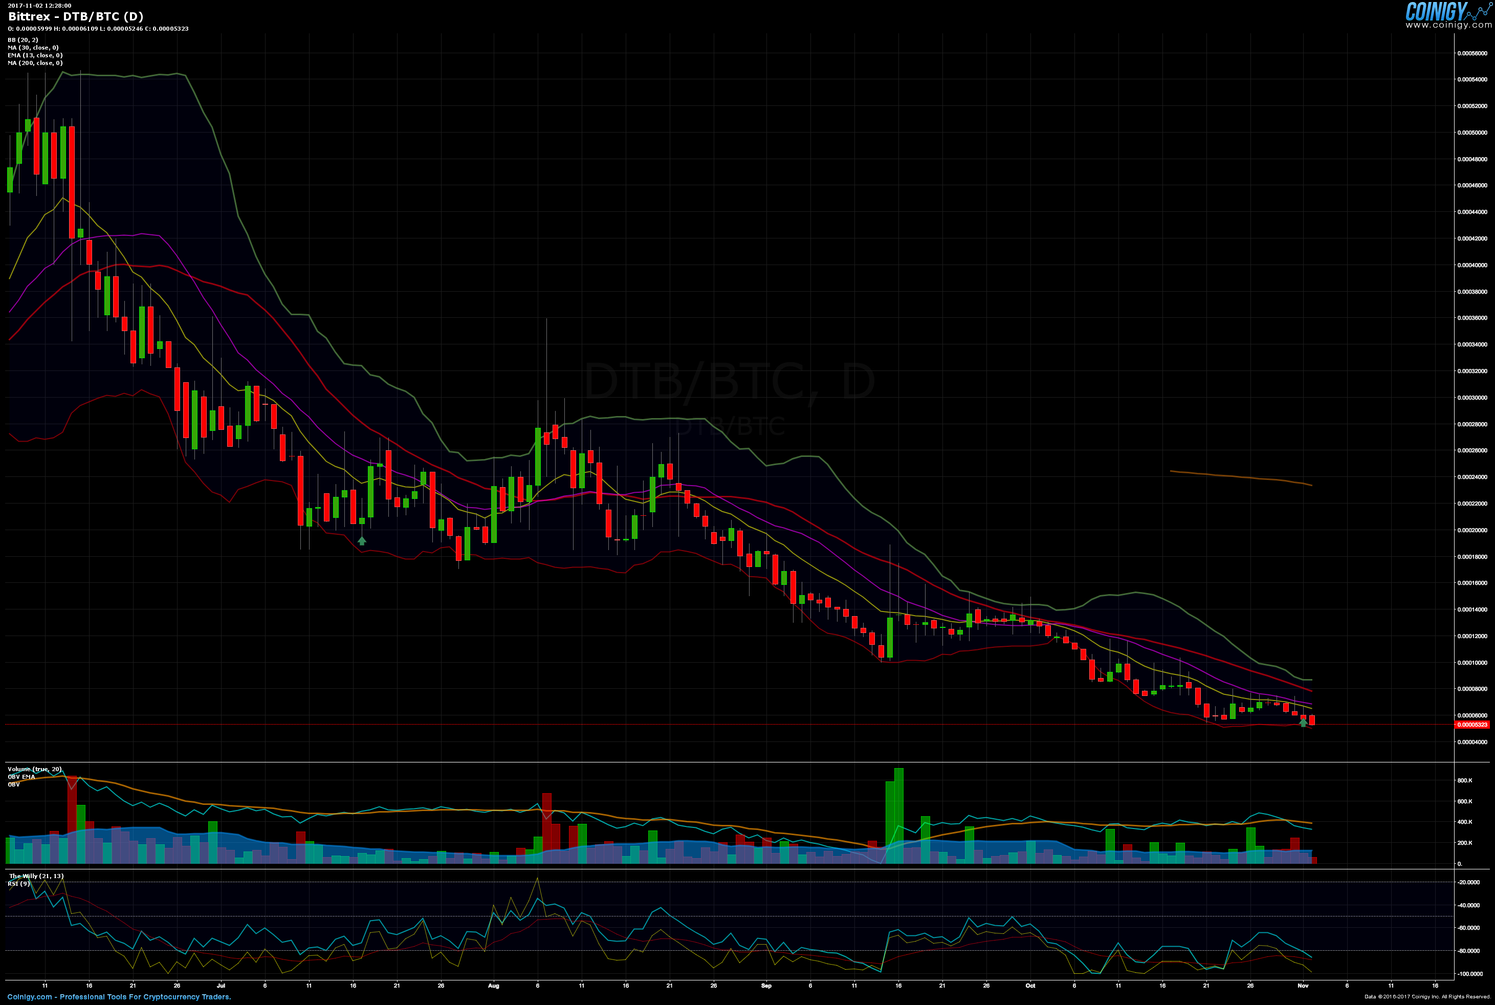This screenshot has width=1495, height=1005.
Task: Click the 0.00056000 price axis label
Action: (x=1472, y=53)
